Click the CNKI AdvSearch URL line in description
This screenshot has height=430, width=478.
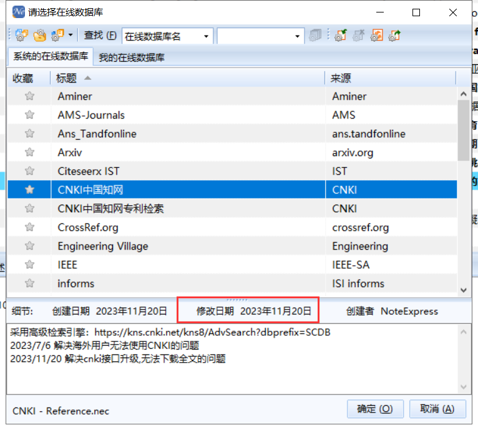(x=170, y=332)
